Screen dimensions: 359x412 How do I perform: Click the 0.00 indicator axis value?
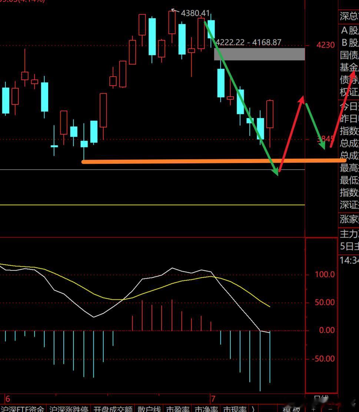(x=327, y=330)
